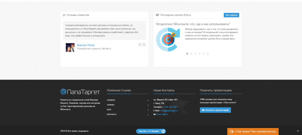Screen dimensions: 302x135
Task: Click the 1С-Битрикс speed badge
Action: pos(151,131)
